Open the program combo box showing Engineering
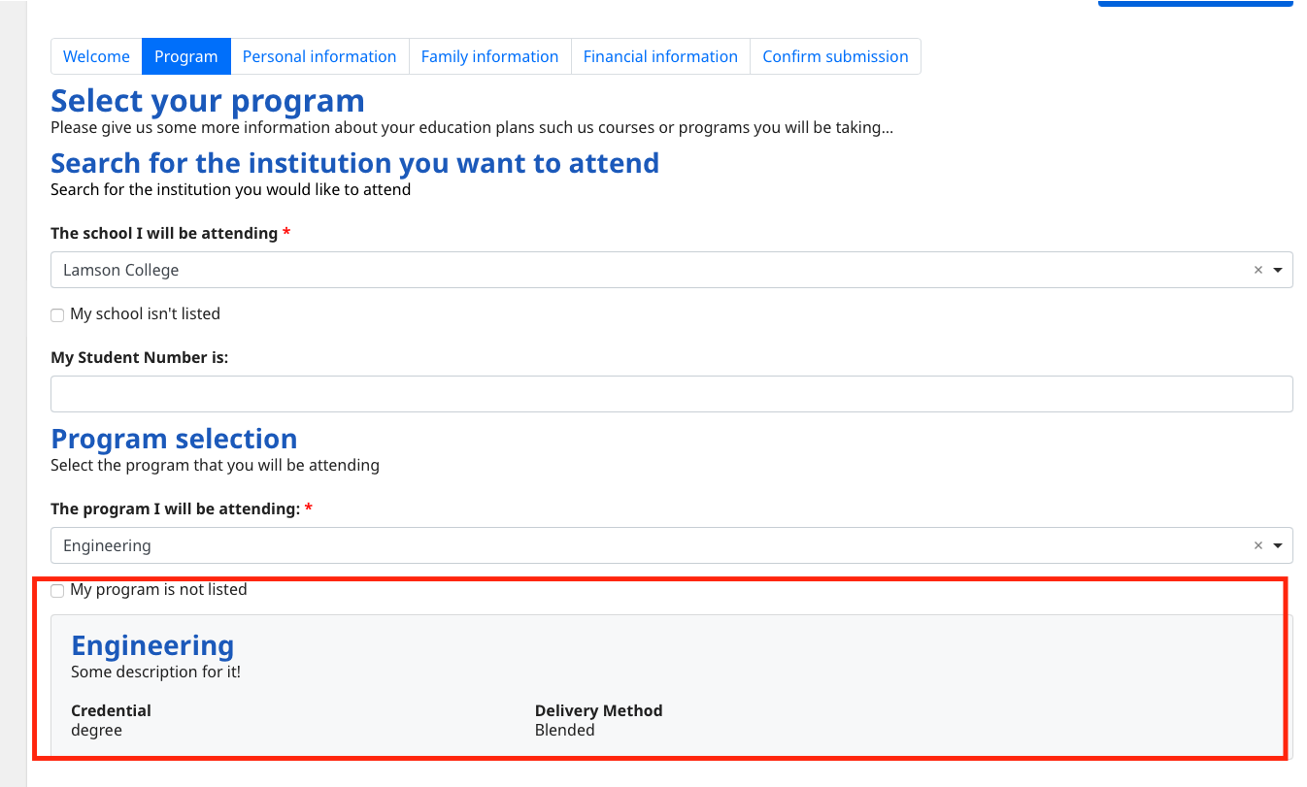 (x=583, y=545)
